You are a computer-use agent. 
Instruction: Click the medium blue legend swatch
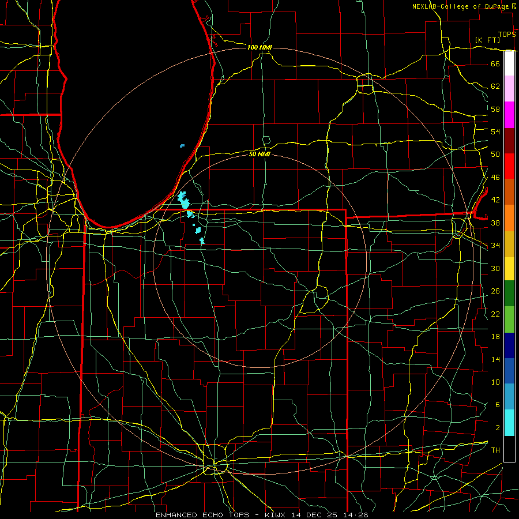509,371
